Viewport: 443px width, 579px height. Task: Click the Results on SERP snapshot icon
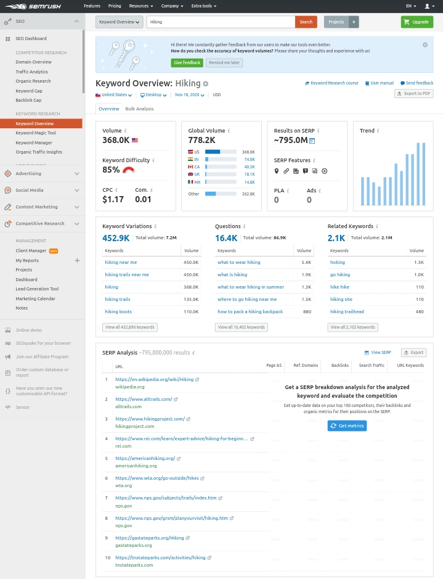[312, 141]
